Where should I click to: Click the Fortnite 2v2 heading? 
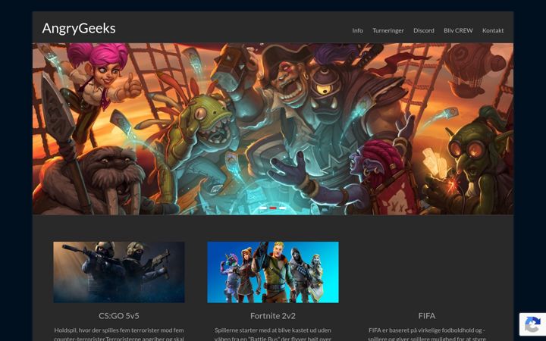273,316
